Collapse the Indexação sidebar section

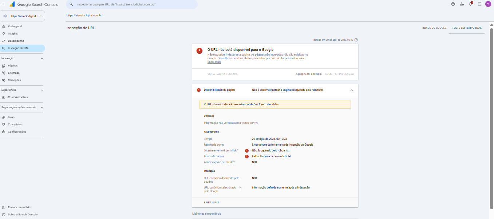click(x=42, y=58)
